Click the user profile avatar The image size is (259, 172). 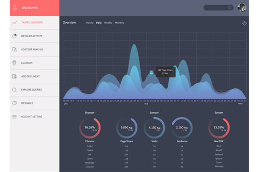(242, 8)
